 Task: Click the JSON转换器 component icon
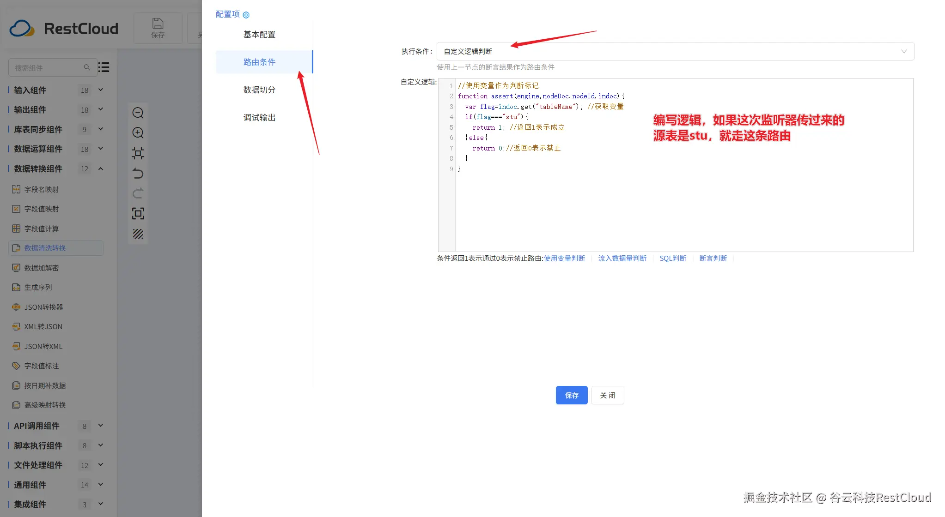coord(16,307)
